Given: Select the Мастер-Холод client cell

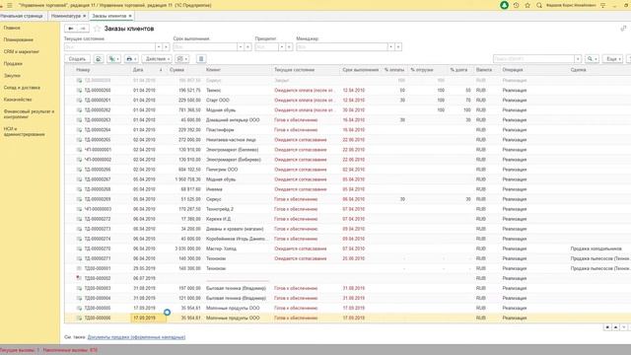Looking at the screenshot, I should click(238, 248).
